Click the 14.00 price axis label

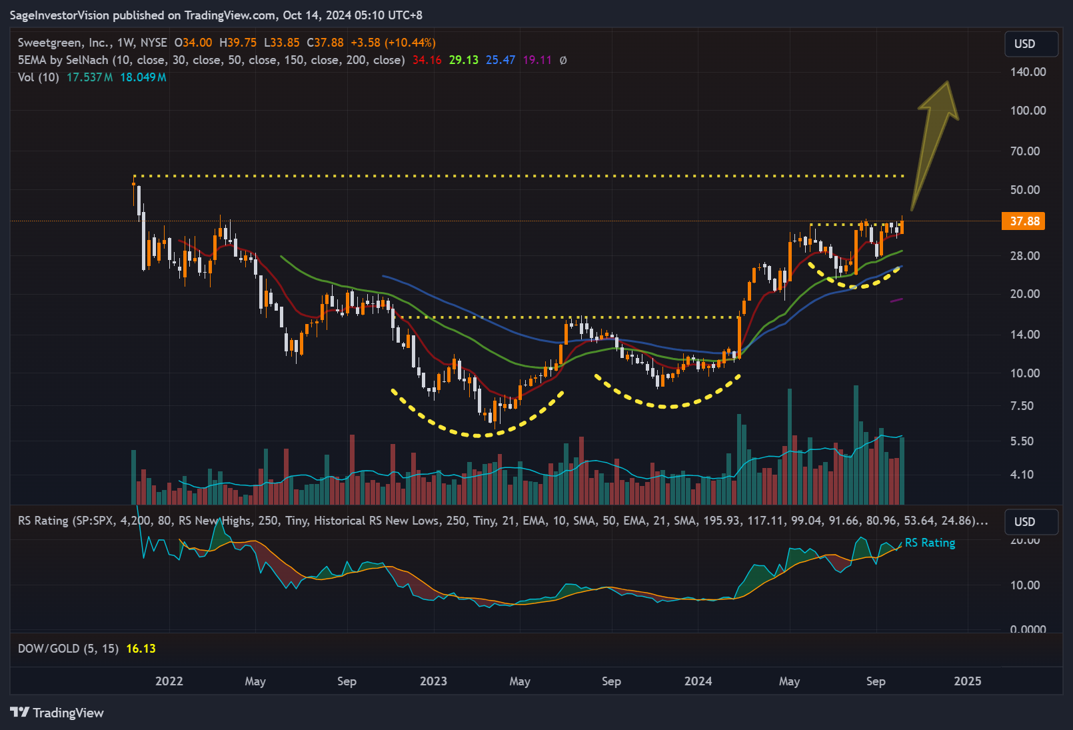pos(1025,335)
